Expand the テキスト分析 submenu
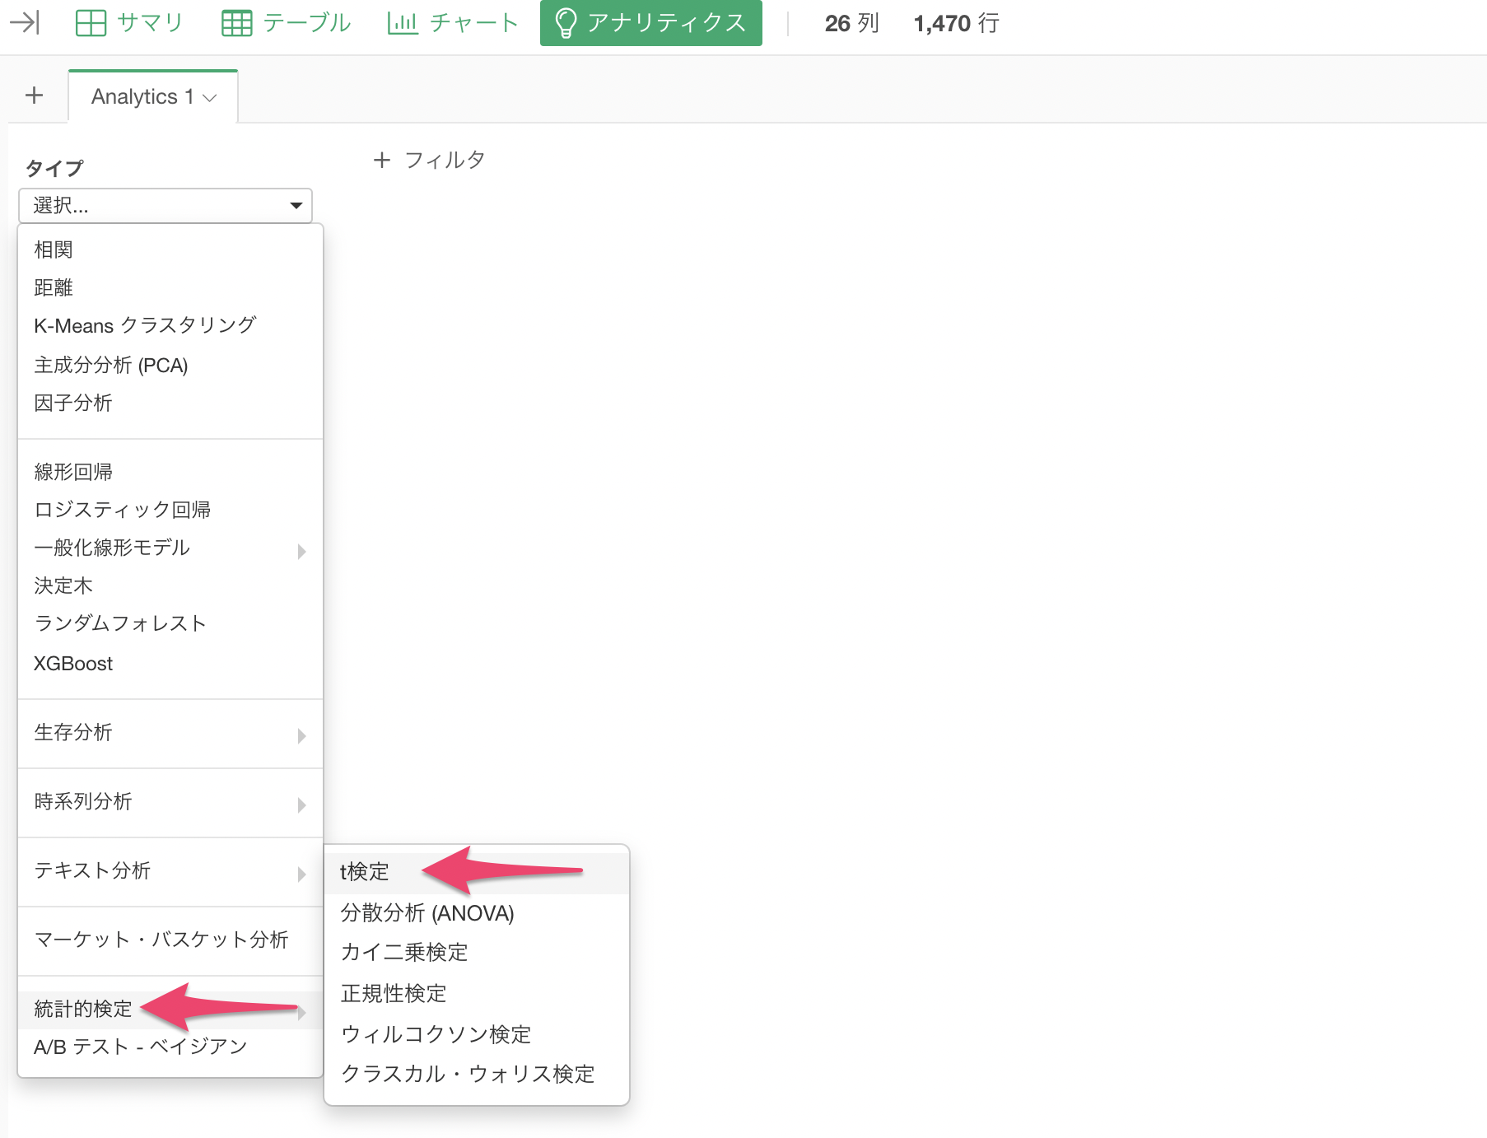This screenshot has height=1138, width=1487. pyautogui.click(x=170, y=870)
